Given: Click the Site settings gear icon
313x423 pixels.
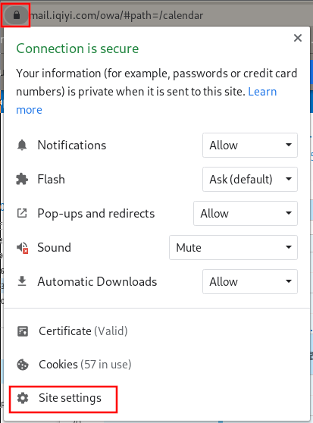Looking at the screenshot, I should tap(23, 398).
